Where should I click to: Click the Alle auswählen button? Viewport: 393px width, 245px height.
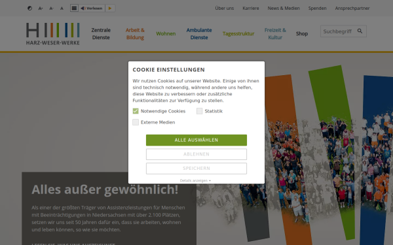click(196, 140)
